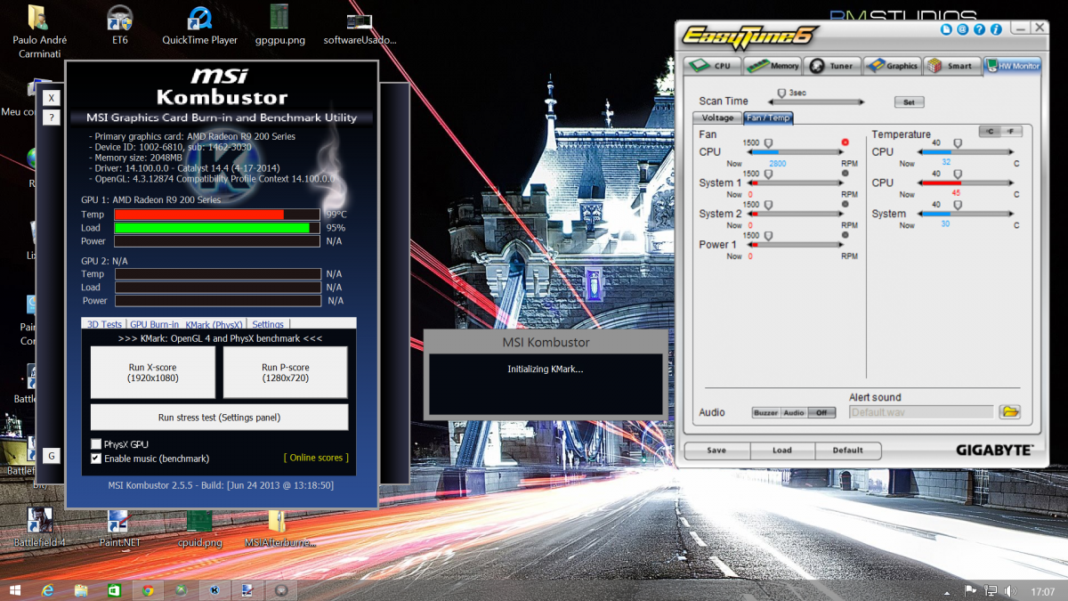The height and width of the screenshot is (601, 1068).
Task: Open Kombustor Settings tab
Action: tap(268, 325)
